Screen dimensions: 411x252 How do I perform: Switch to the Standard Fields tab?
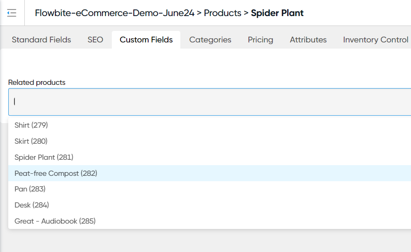[x=41, y=40]
